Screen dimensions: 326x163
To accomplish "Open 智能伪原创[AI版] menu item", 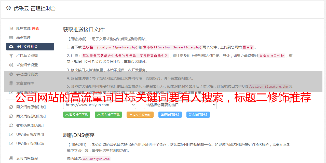I will 30,125.
